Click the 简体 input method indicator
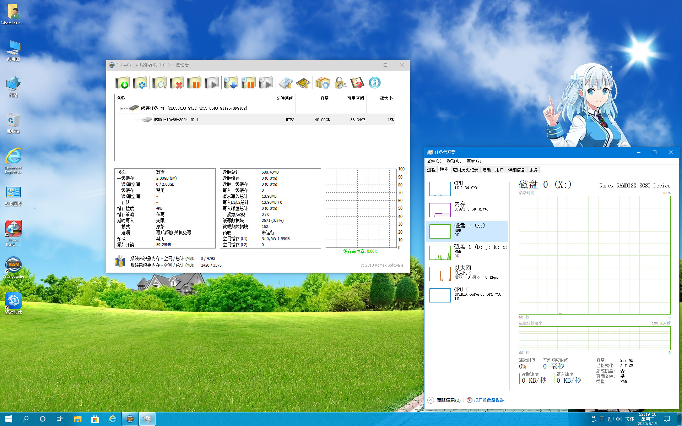This screenshot has width=682, height=426. 629,419
